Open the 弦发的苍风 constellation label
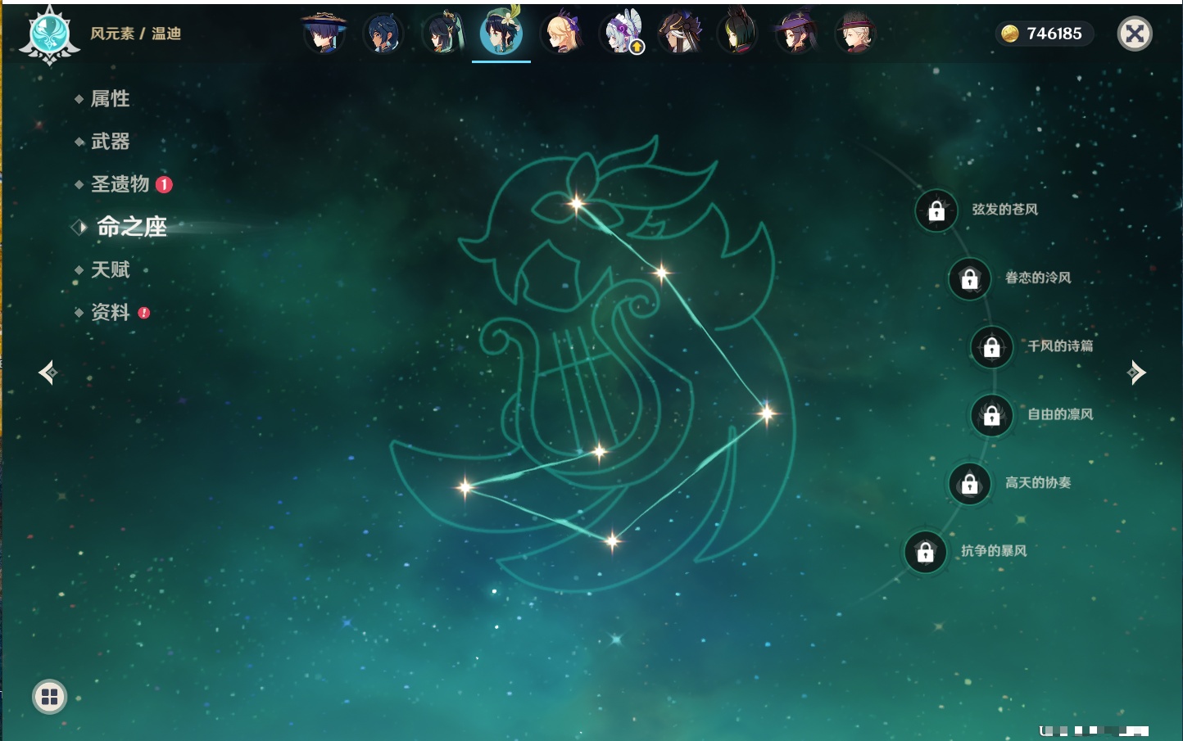 pos(1005,210)
